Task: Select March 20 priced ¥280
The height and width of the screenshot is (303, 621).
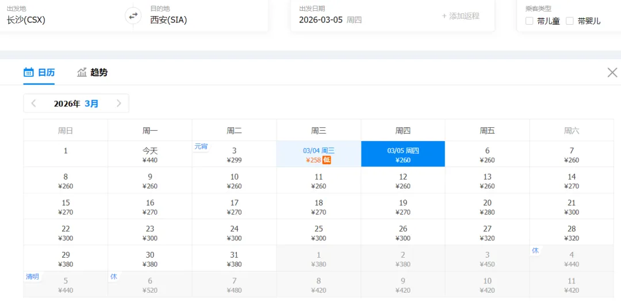Action: point(488,206)
